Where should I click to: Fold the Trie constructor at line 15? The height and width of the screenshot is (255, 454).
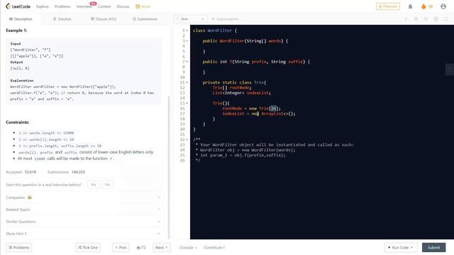coord(187,103)
